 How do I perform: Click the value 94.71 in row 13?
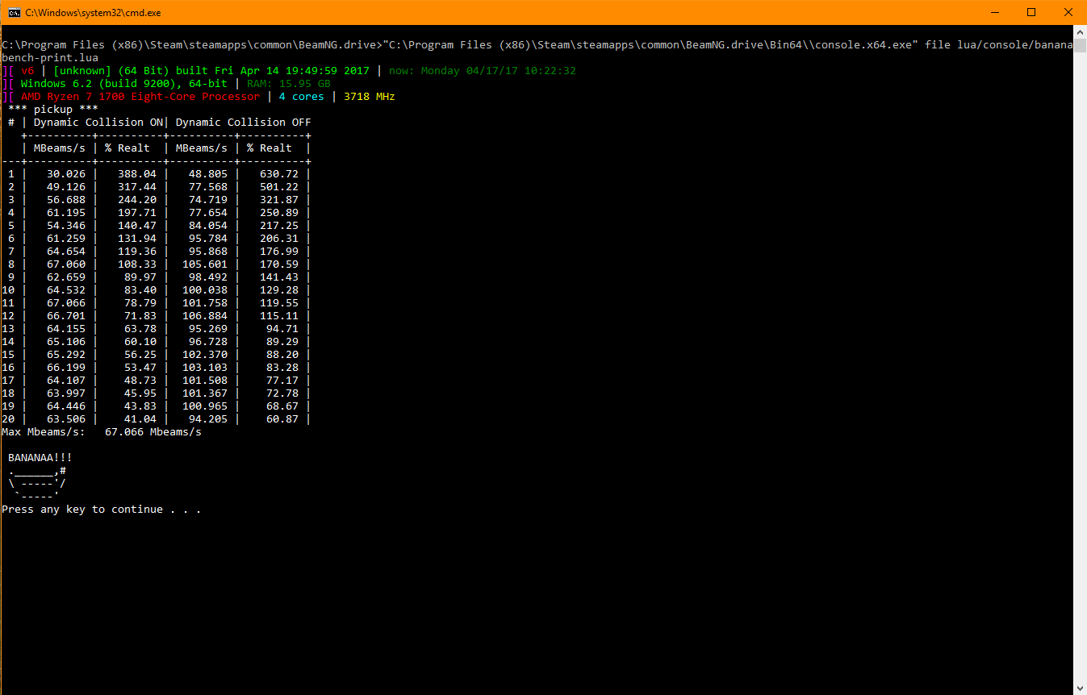(282, 329)
